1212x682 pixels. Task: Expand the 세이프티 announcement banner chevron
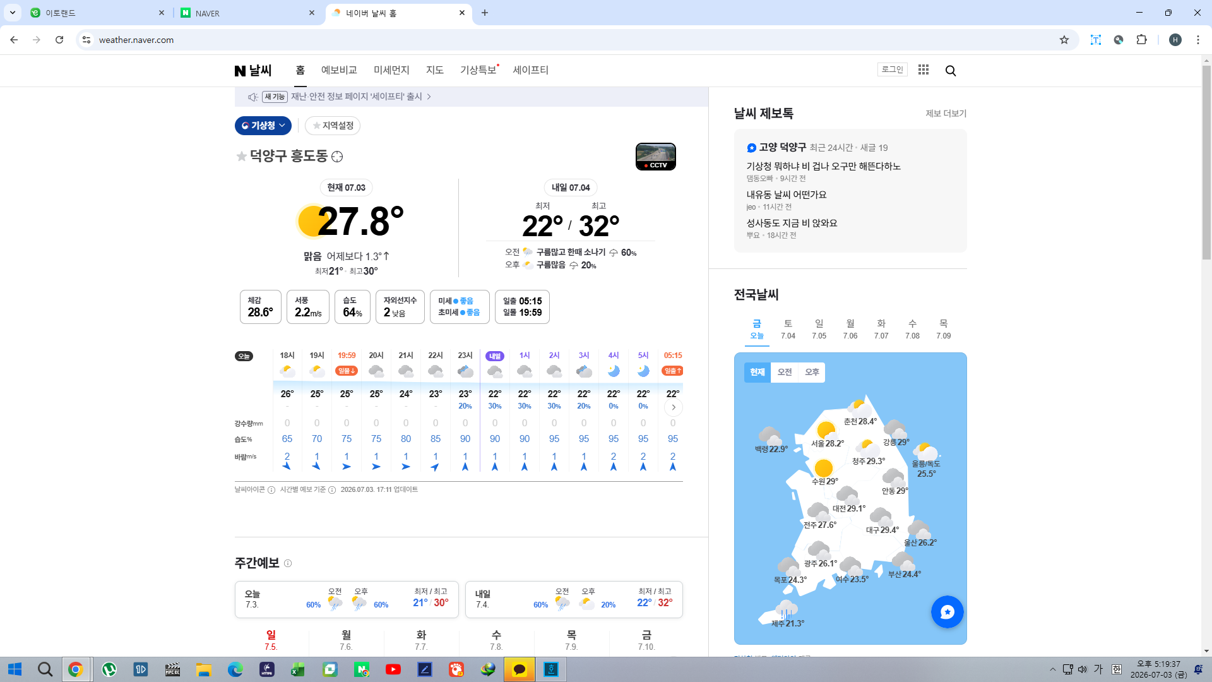(x=429, y=97)
